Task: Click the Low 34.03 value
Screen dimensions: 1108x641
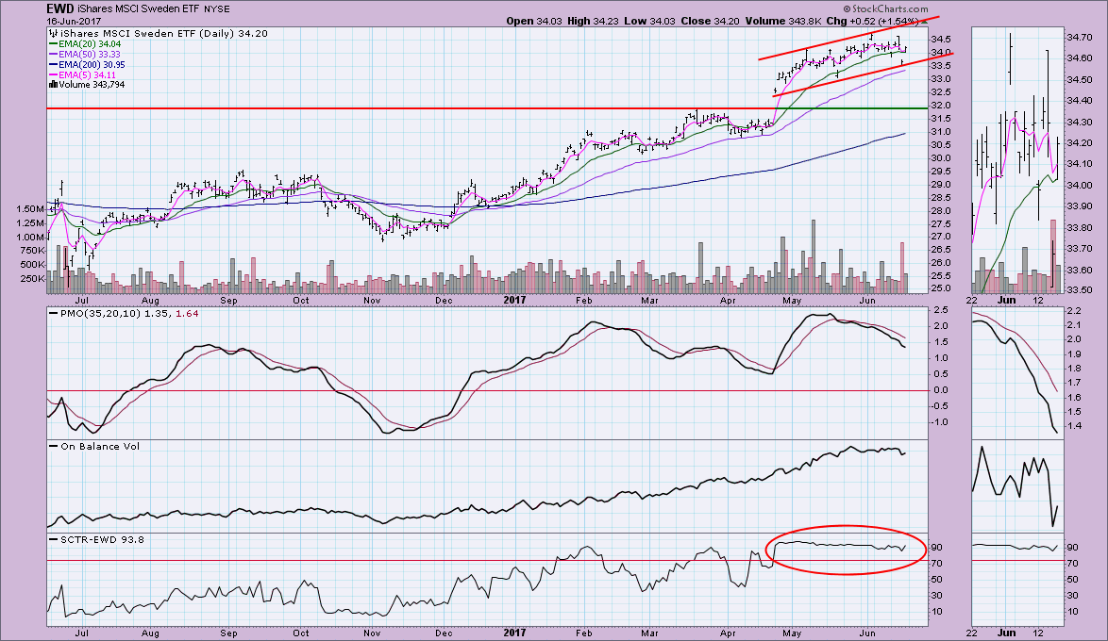Action: [648, 21]
